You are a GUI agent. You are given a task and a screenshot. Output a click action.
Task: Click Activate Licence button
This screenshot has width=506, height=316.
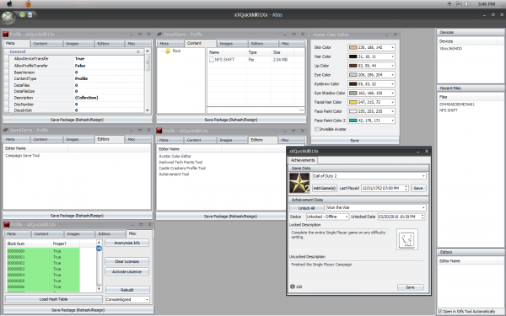pos(126,272)
